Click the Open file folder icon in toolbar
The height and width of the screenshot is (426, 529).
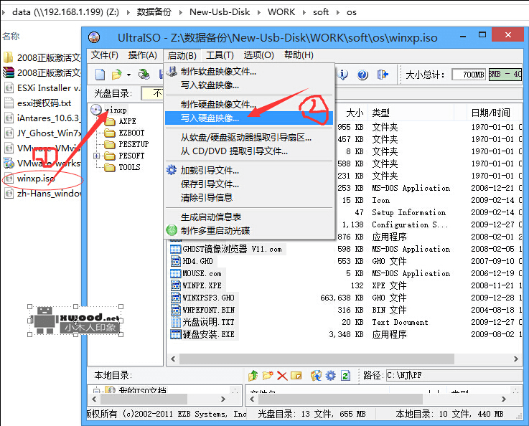point(117,75)
